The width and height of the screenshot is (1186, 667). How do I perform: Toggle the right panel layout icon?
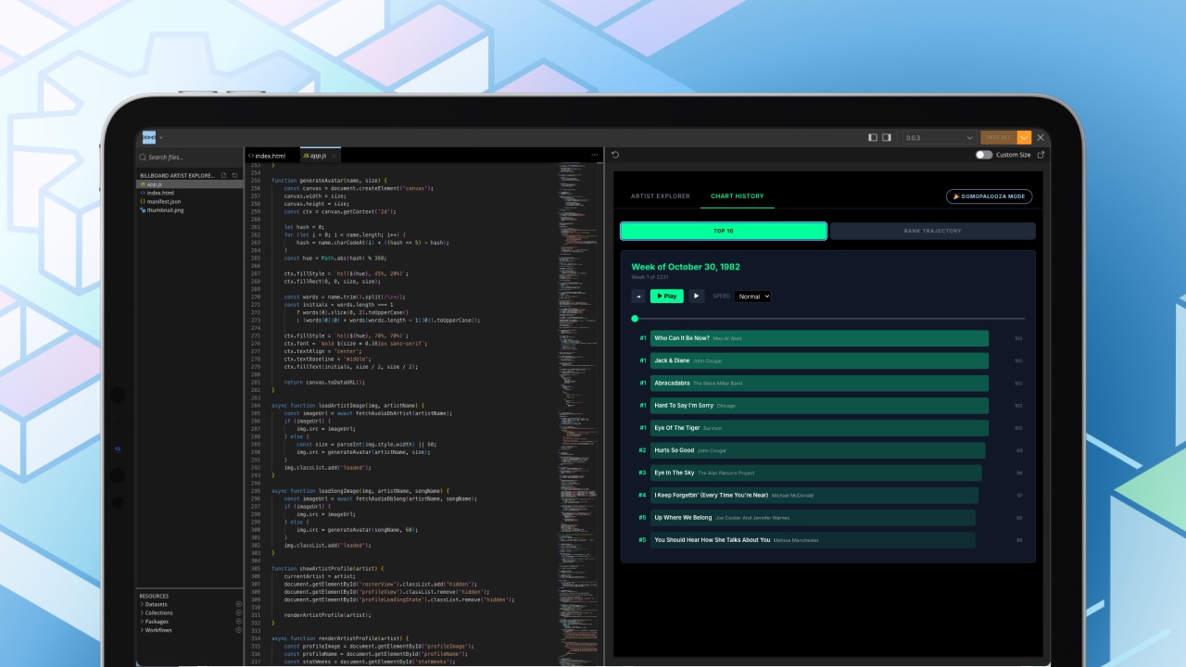tap(887, 137)
